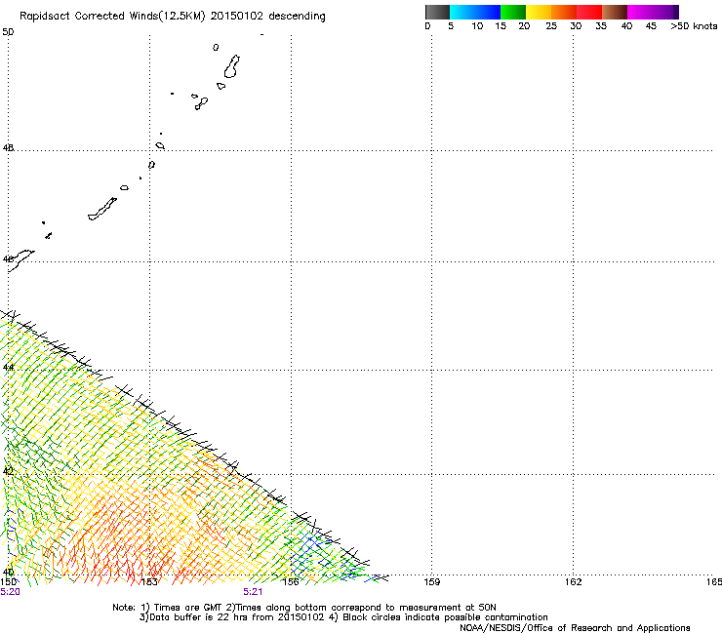
Task: Click the yellow 20-25 knots color band
Action: (539, 12)
